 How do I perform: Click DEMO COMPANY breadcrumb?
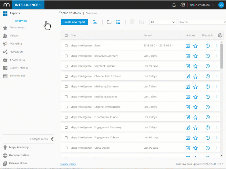click(71, 13)
